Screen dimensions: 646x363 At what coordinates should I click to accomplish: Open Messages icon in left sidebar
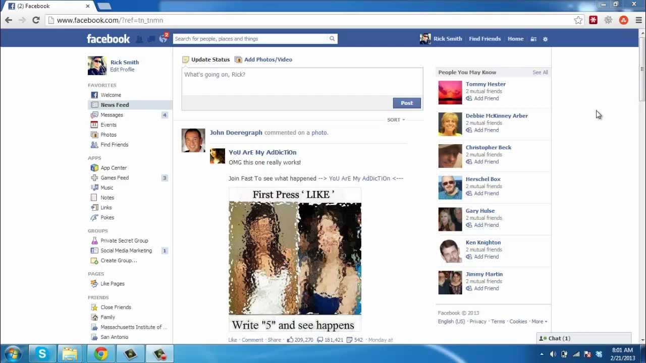click(x=94, y=115)
